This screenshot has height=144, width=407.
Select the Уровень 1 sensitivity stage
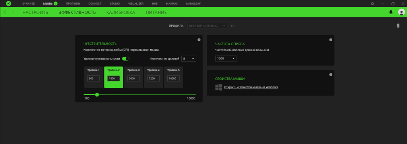[93, 77]
